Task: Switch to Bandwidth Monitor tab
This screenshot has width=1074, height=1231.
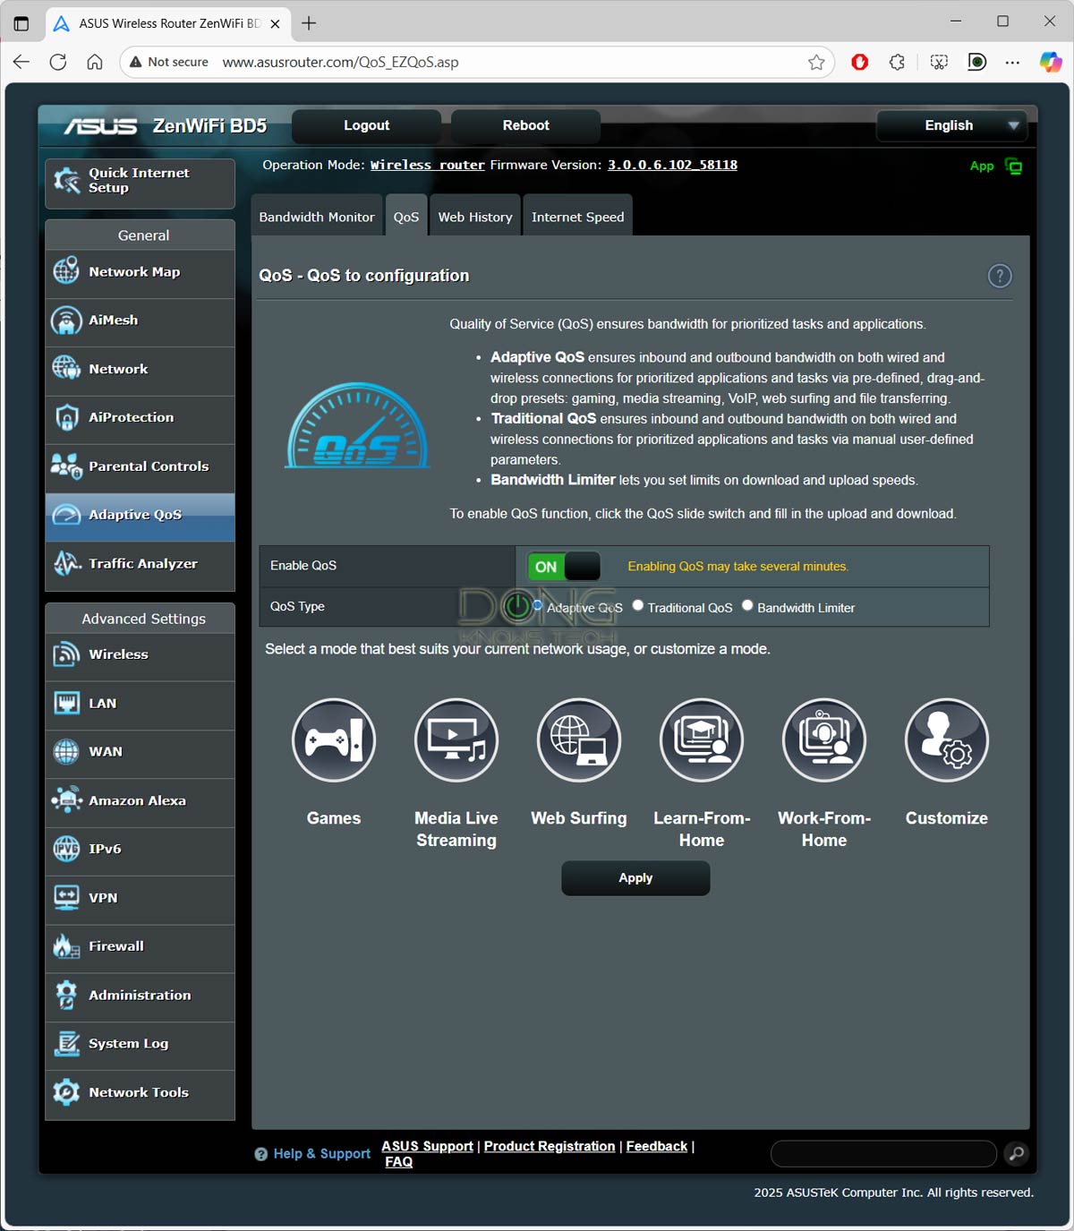Action: (317, 216)
